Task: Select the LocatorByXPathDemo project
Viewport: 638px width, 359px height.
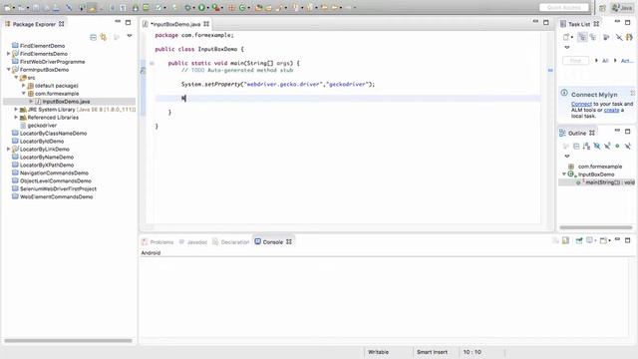Action: pos(47,165)
